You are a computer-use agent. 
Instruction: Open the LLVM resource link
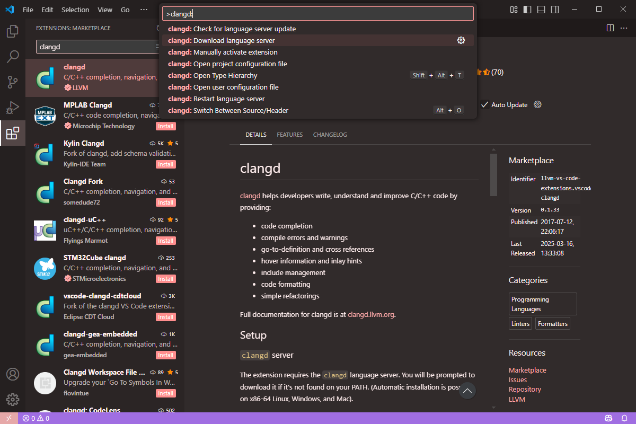[517, 399]
